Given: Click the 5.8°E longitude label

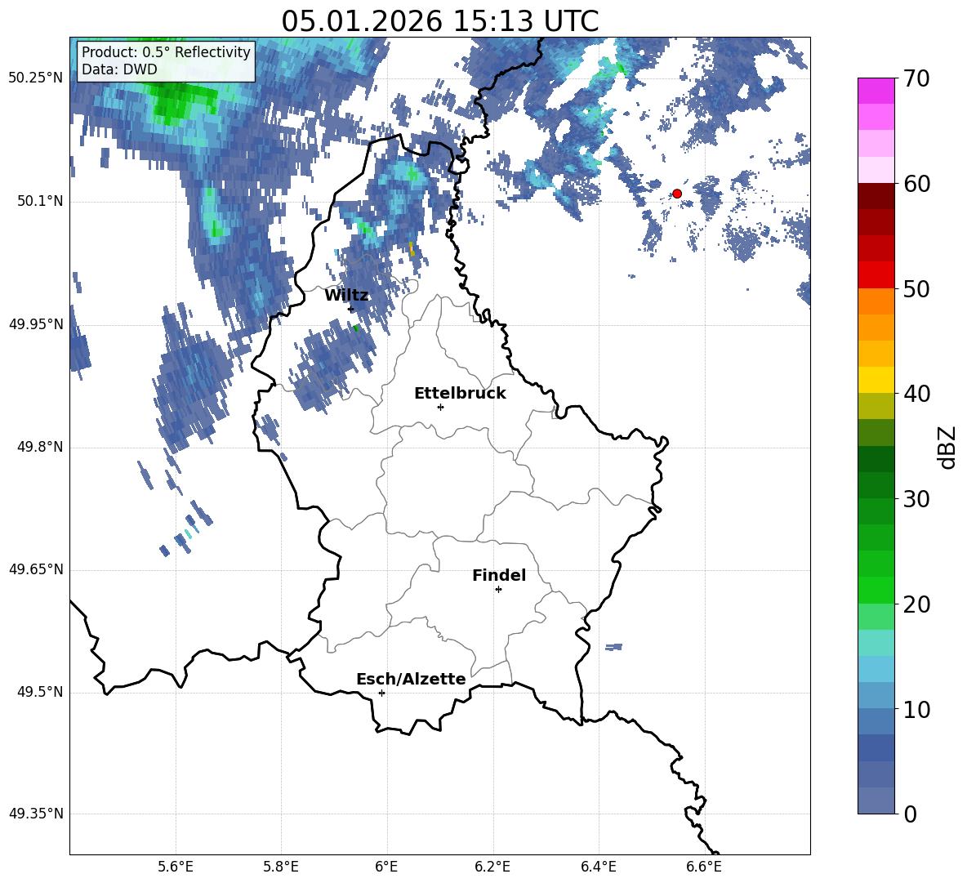Looking at the screenshot, I should click(281, 867).
